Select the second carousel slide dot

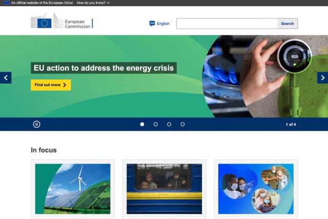pyautogui.click(x=156, y=124)
